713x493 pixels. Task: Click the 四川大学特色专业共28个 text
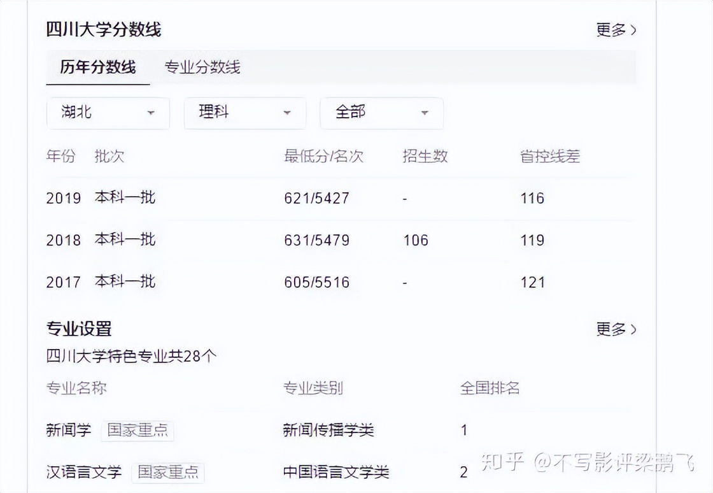click(x=131, y=356)
